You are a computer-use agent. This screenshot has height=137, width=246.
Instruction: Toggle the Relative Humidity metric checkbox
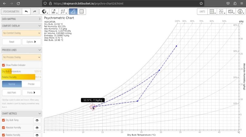coord(4,135)
